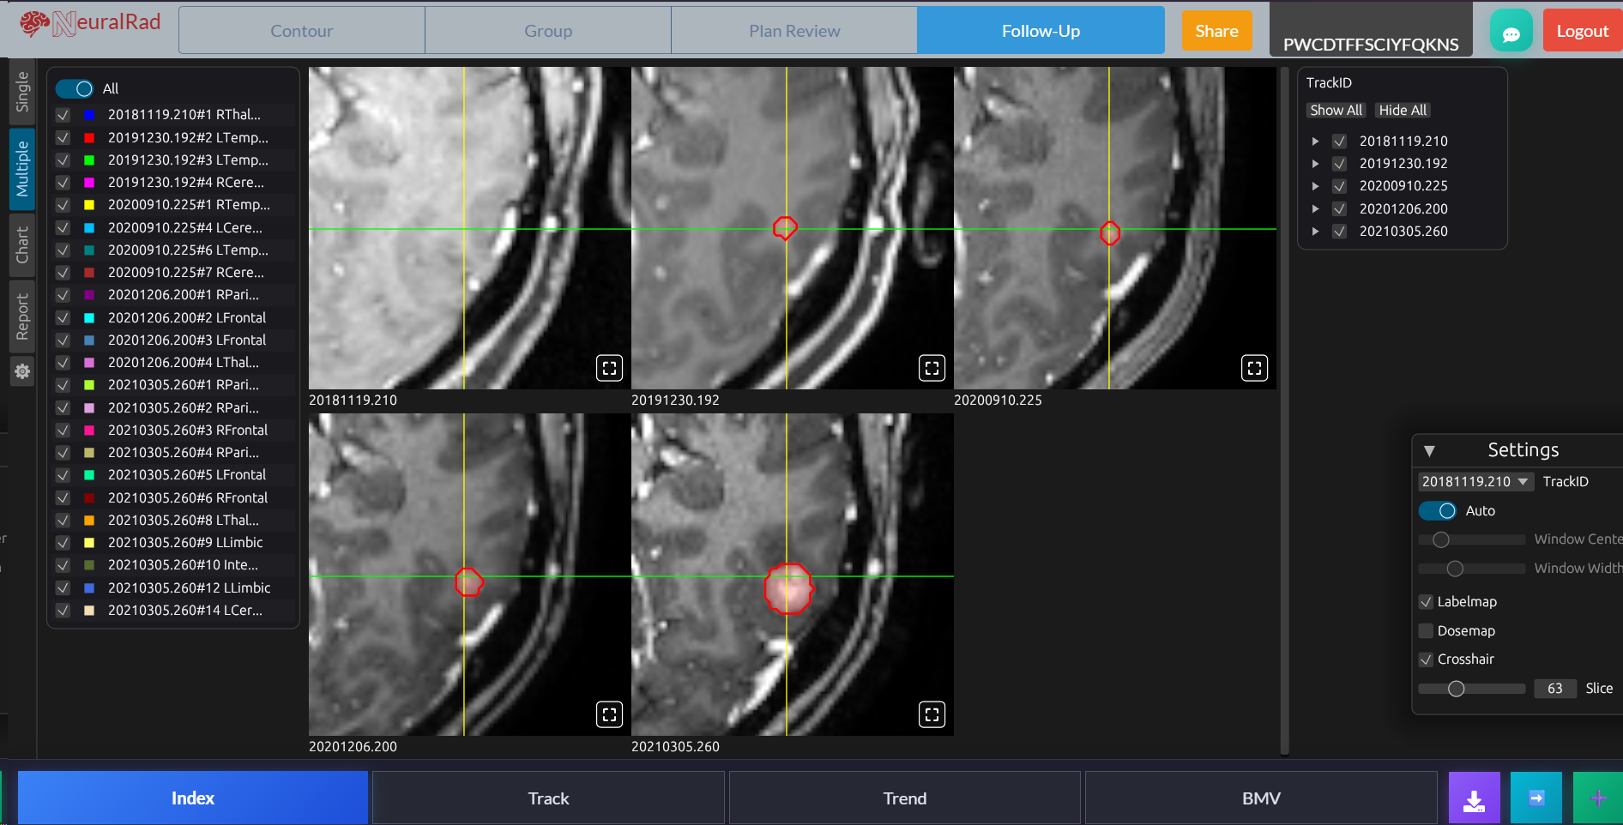Uncheck the 20200910.225#4 LCere lesion

pyautogui.click(x=62, y=227)
